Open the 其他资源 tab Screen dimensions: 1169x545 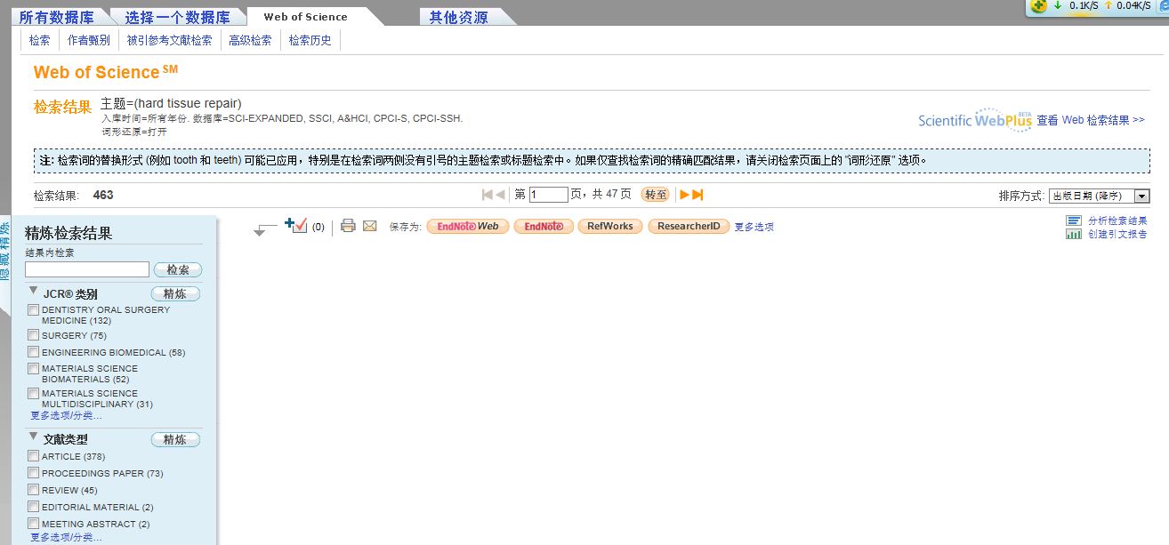[x=459, y=17]
